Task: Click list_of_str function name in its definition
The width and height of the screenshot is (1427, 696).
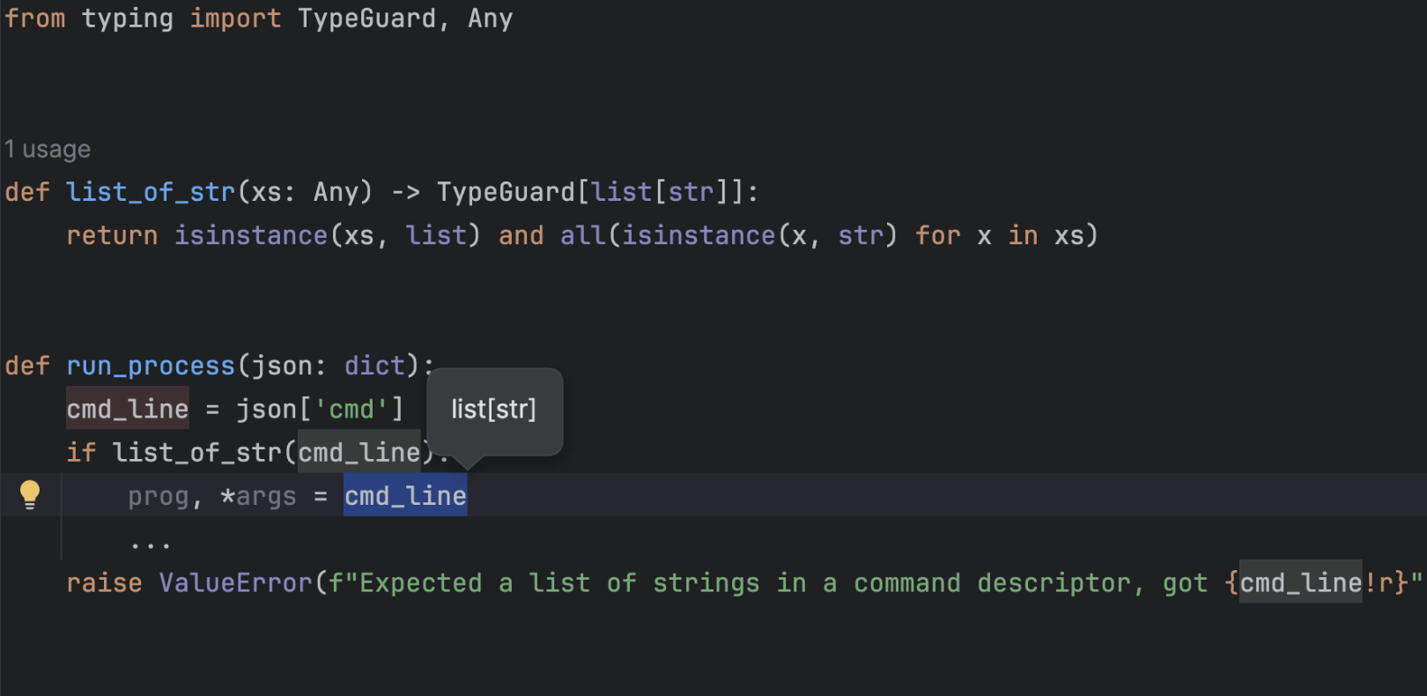Action: click(151, 192)
